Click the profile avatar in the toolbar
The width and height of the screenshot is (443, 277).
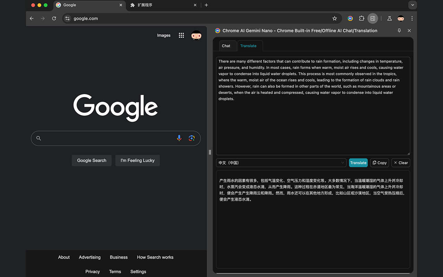pyautogui.click(x=400, y=18)
